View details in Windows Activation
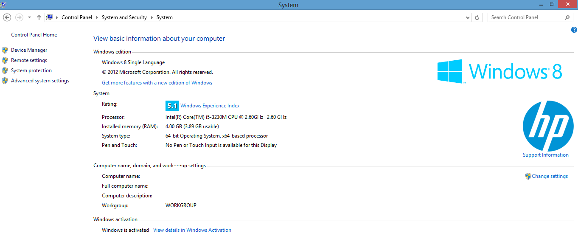This screenshot has width=578, height=239. point(192,230)
